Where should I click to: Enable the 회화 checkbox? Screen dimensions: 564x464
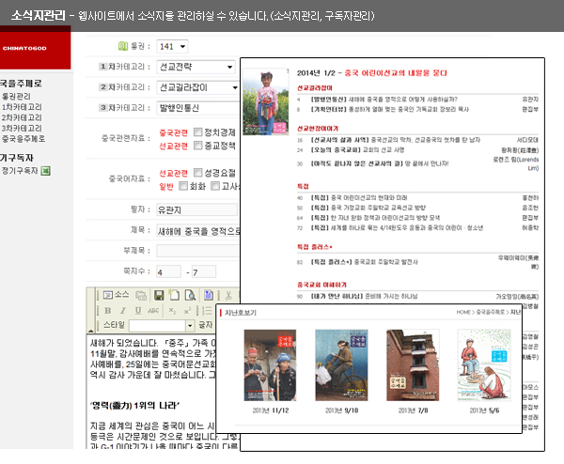click(182, 187)
